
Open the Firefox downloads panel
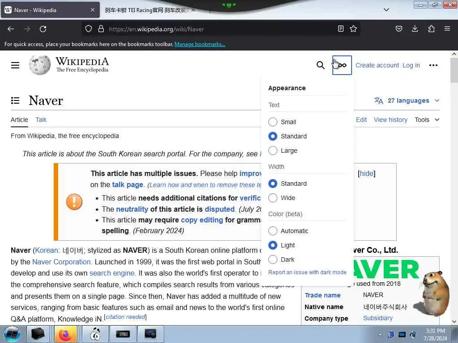415,29
